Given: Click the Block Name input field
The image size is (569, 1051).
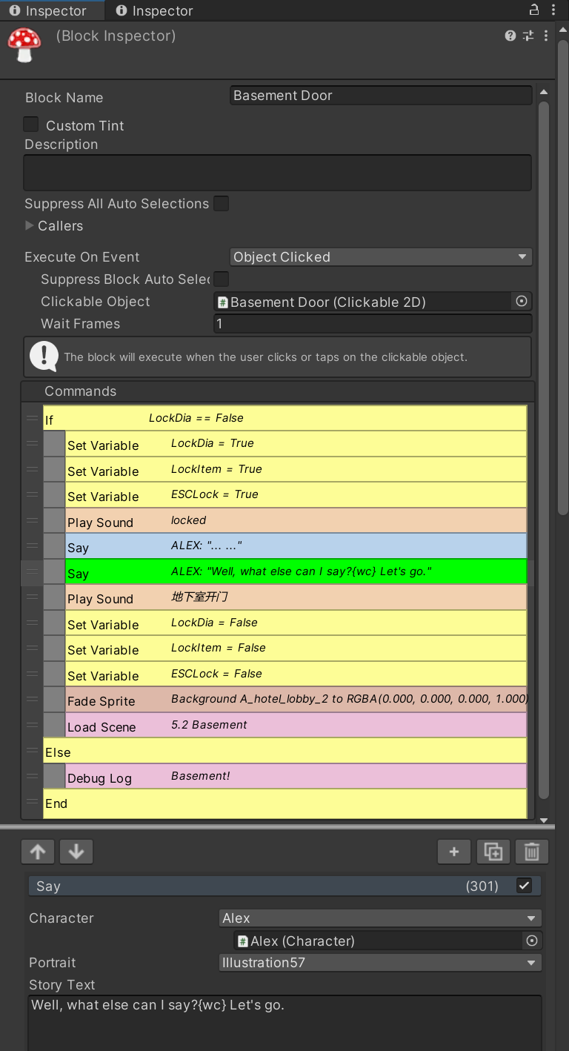Looking at the screenshot, I should (x=381, y=95).
